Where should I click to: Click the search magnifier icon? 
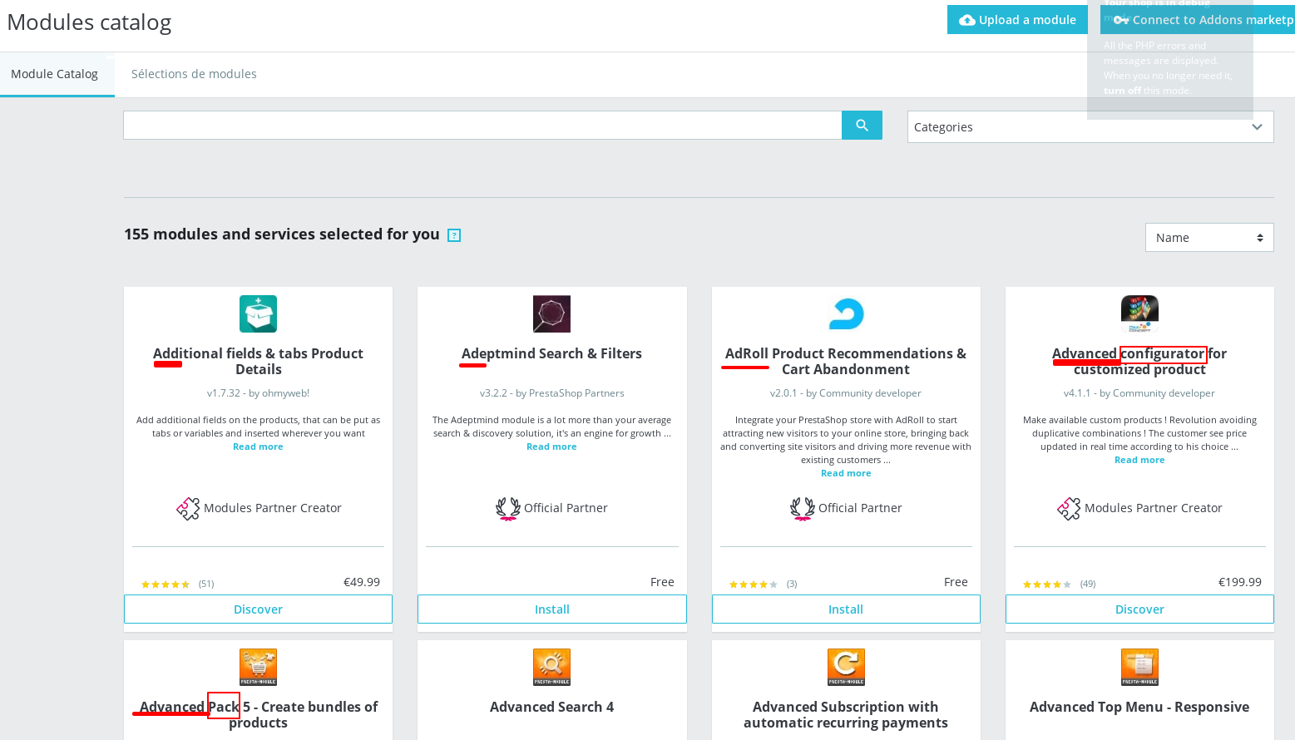point(862,125)
